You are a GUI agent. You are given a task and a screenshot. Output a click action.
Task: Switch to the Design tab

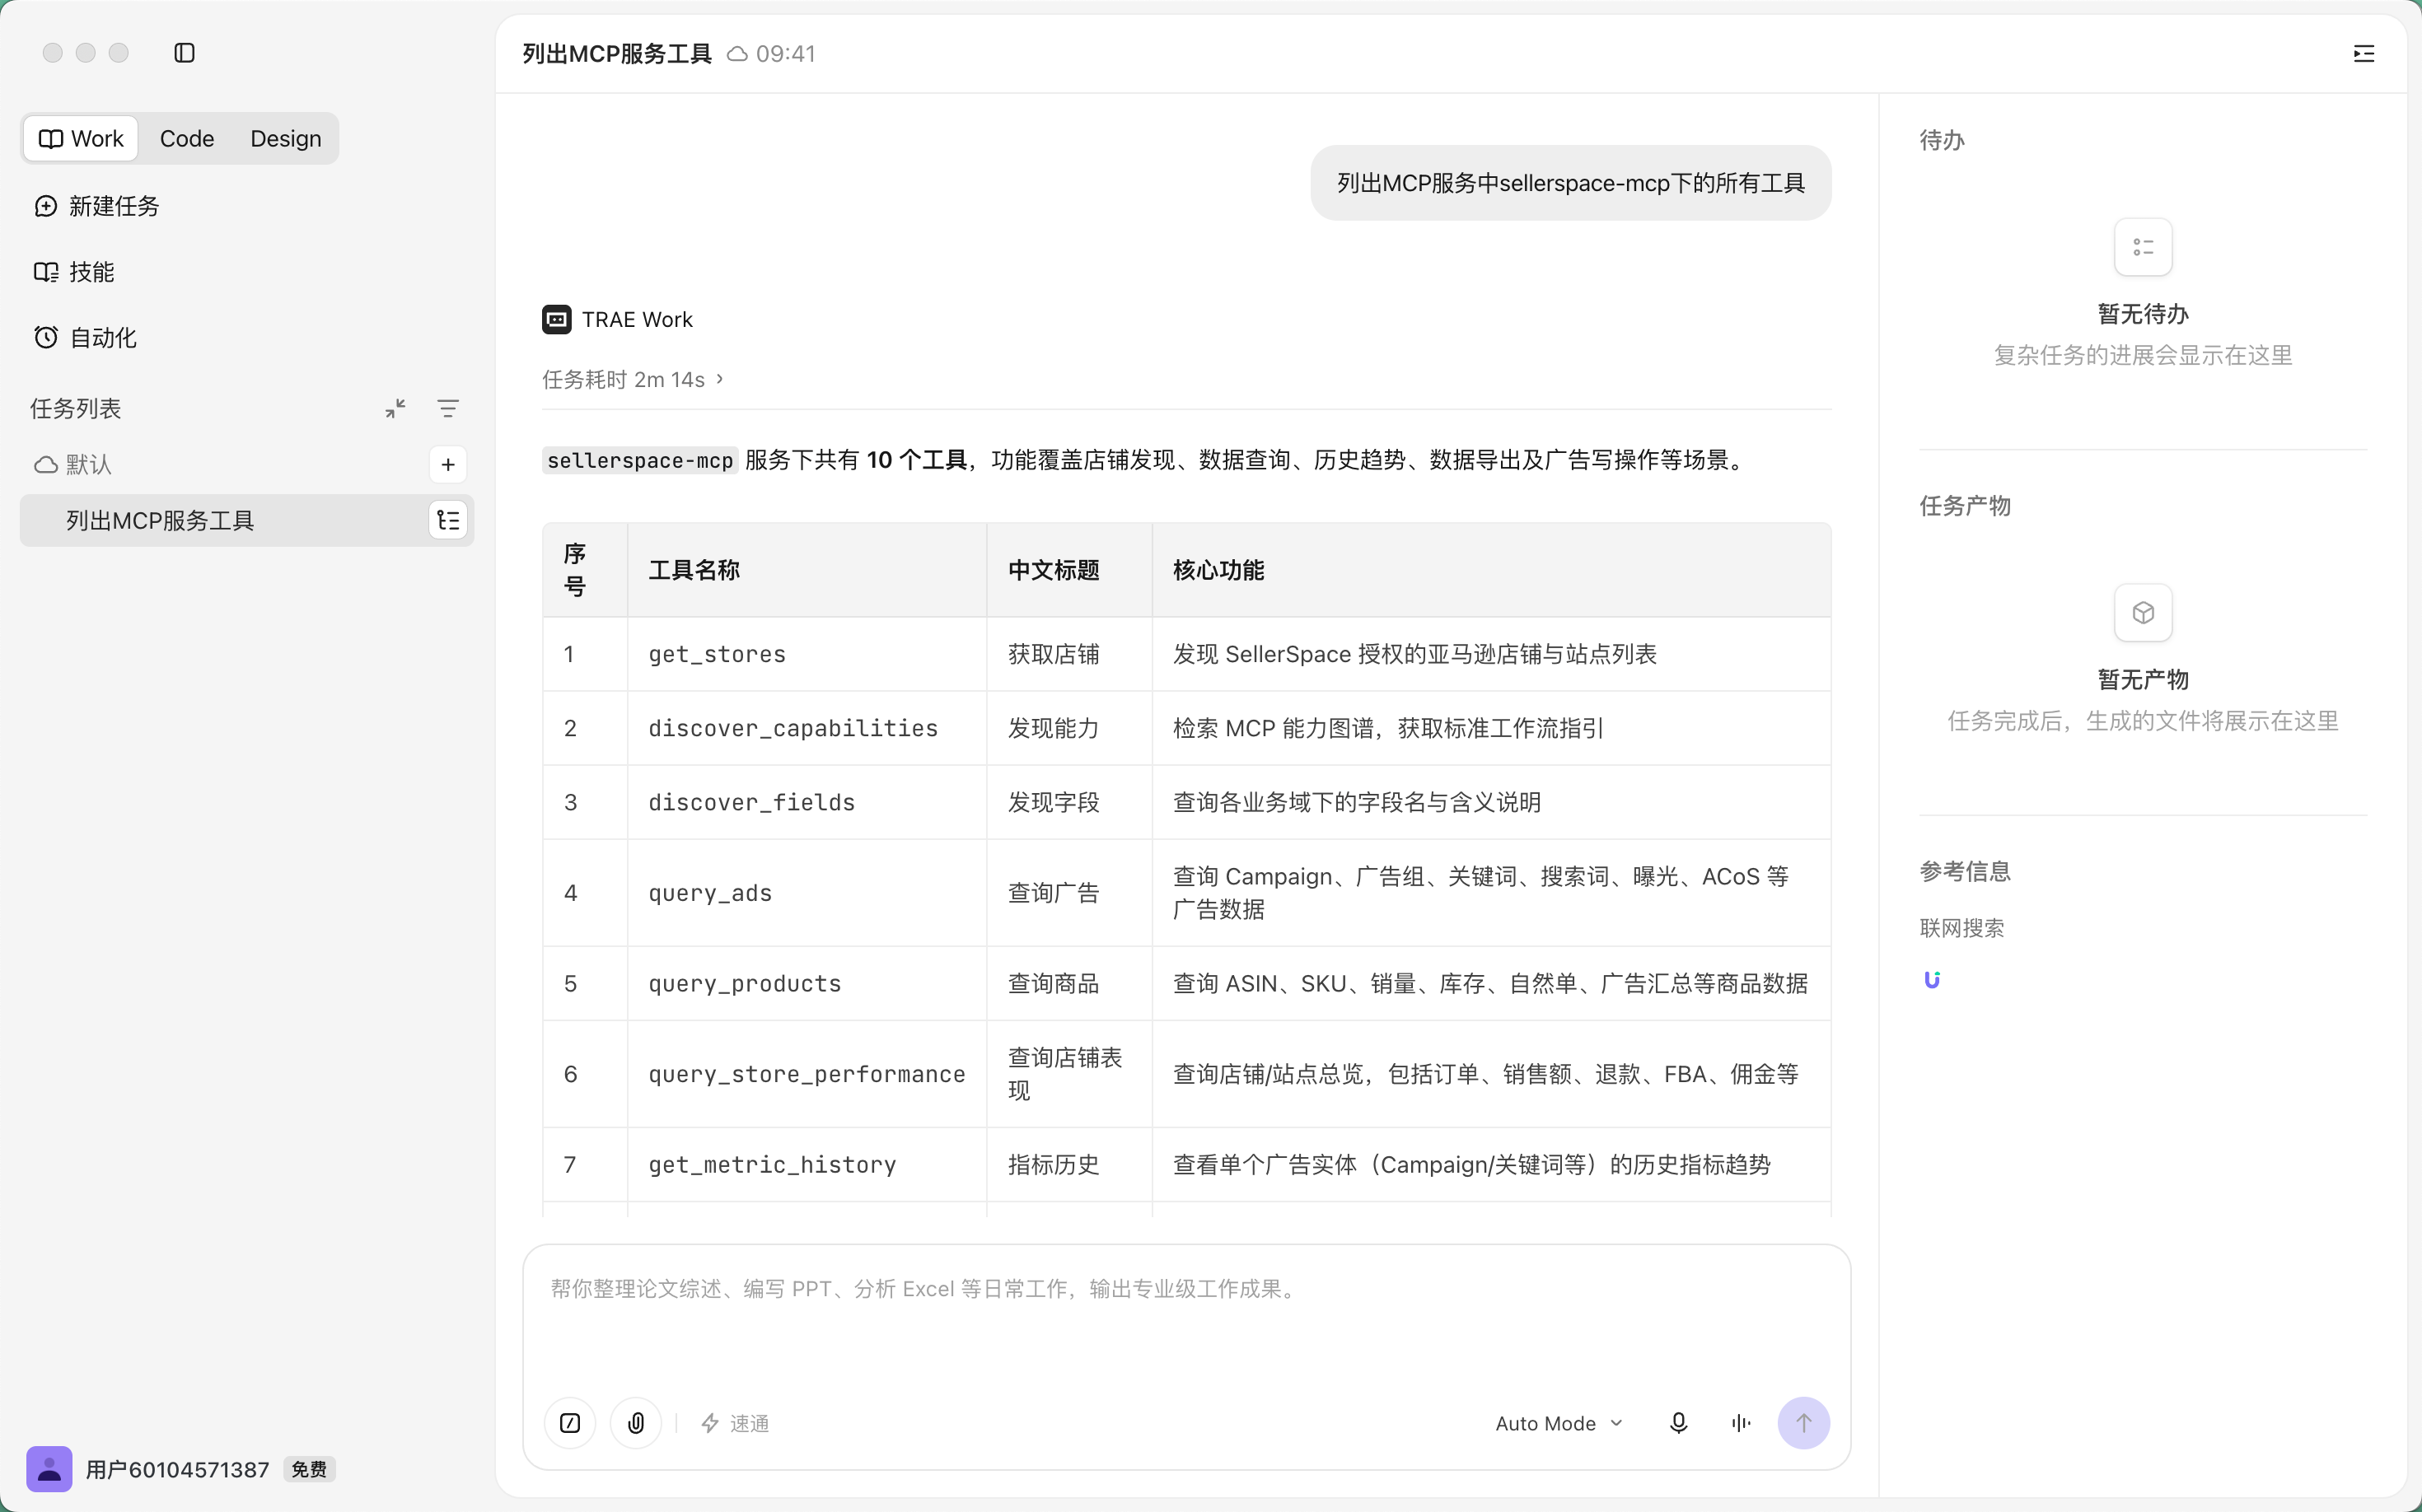(x=285, y=138)
